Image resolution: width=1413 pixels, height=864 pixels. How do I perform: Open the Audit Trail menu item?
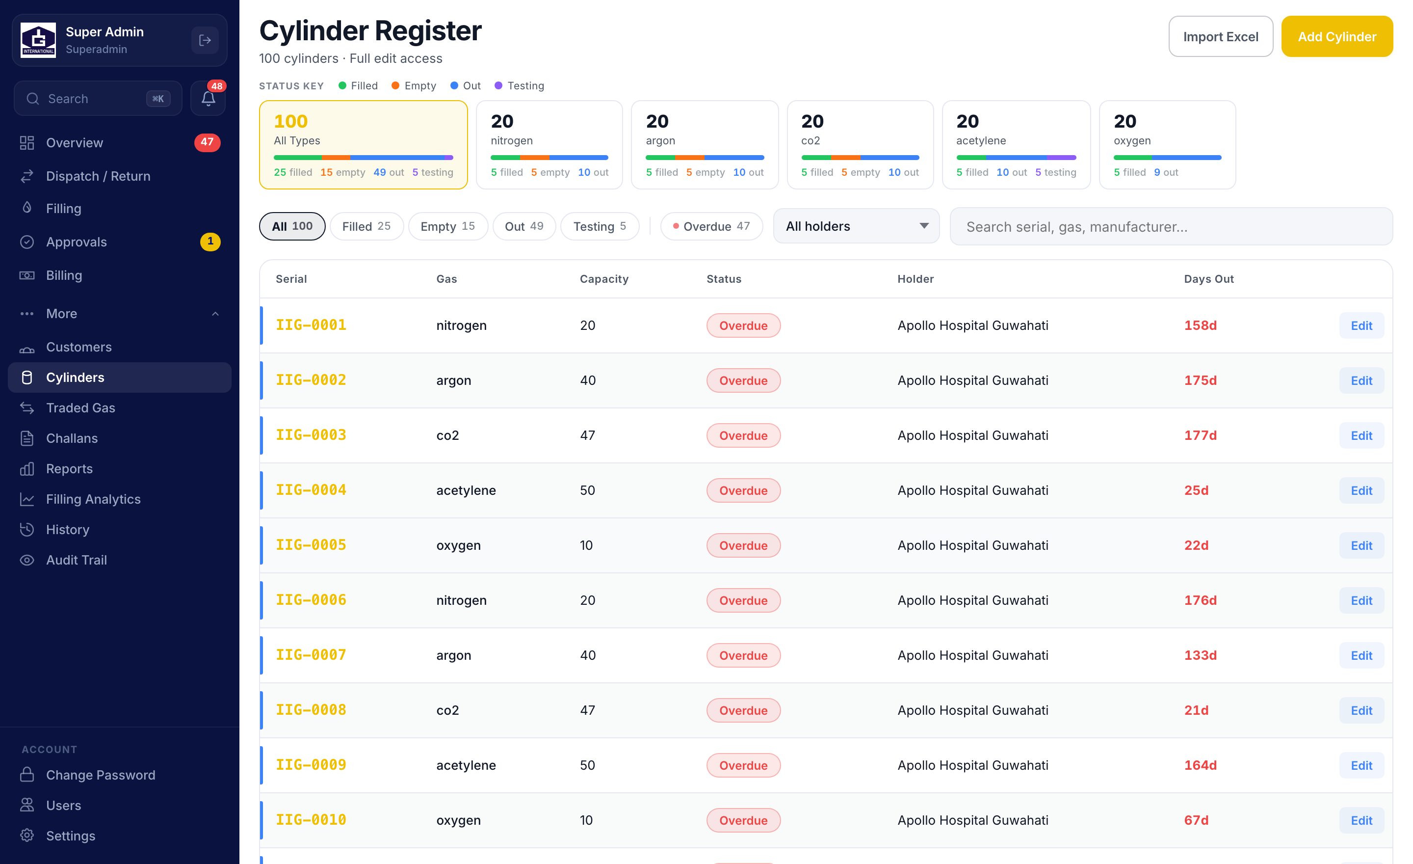tap(120, 560)
